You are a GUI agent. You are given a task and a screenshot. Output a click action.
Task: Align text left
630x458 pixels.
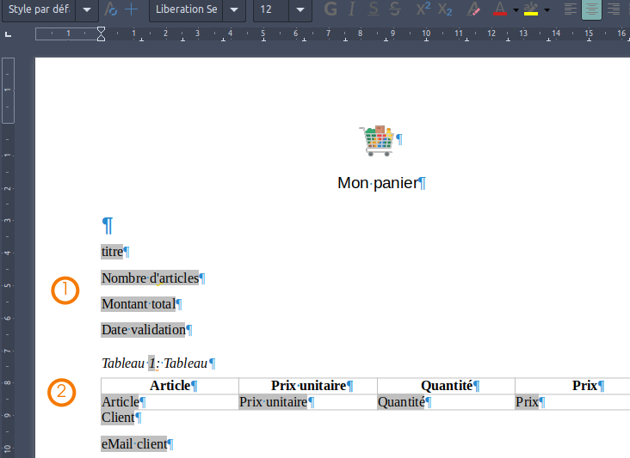pos(570,9)
